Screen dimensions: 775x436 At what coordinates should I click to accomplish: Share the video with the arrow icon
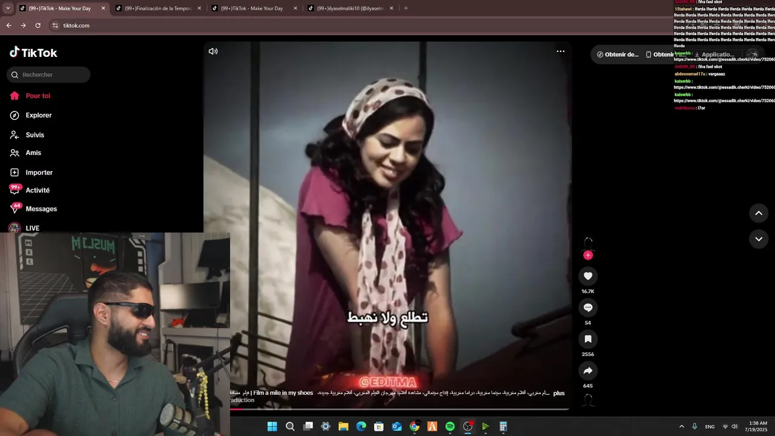pyautogui.click(x=588, y=371)
